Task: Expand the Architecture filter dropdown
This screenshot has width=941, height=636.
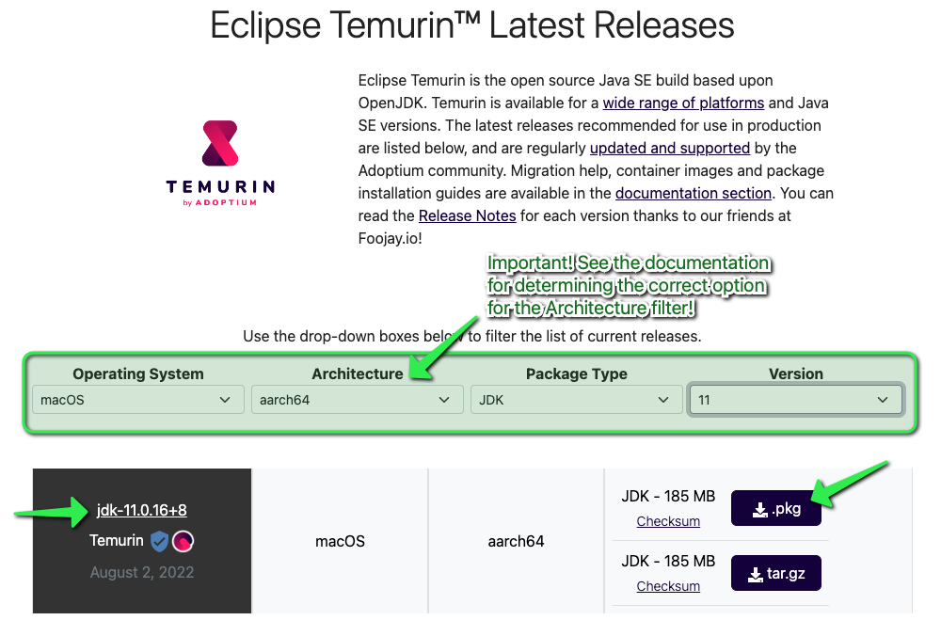Action: 357,400
